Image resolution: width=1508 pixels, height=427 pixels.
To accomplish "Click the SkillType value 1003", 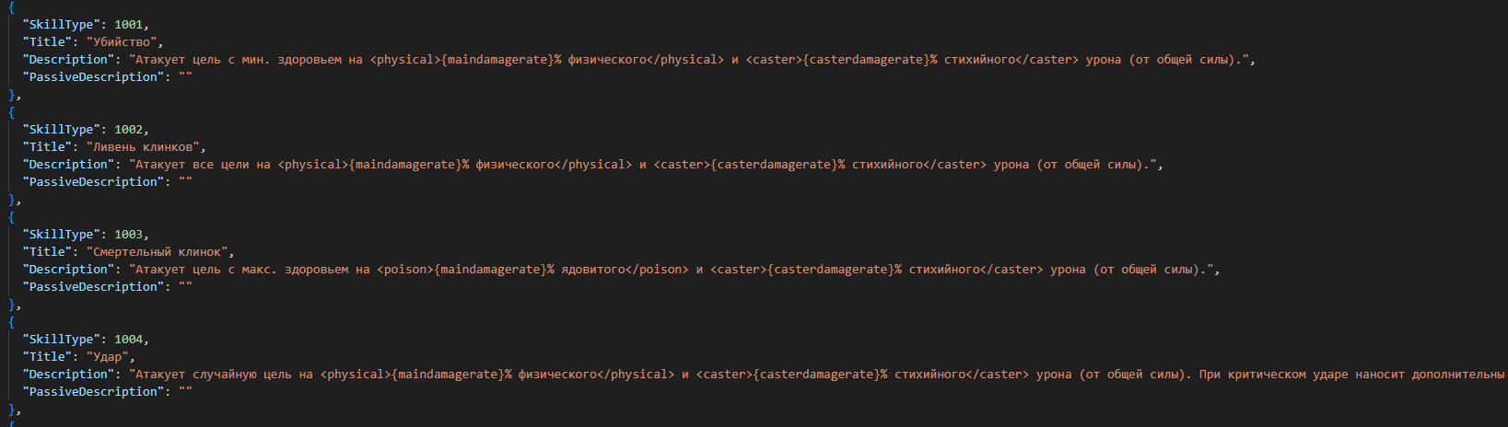I will [x=129, y=235].
